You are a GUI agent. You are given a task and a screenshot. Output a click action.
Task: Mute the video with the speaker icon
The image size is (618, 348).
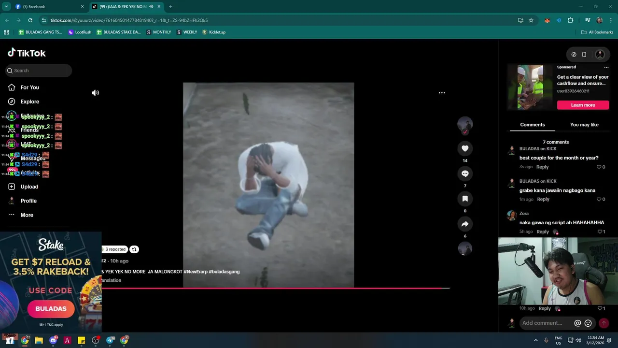(96, 93)
